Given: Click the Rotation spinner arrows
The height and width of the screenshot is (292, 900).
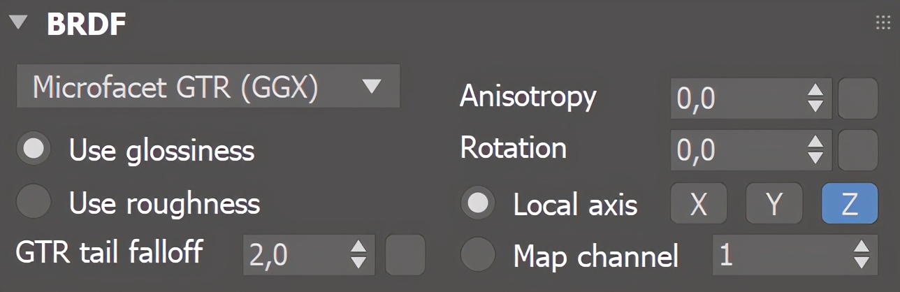Looking at the screenshot, I should tap(815, 150).
